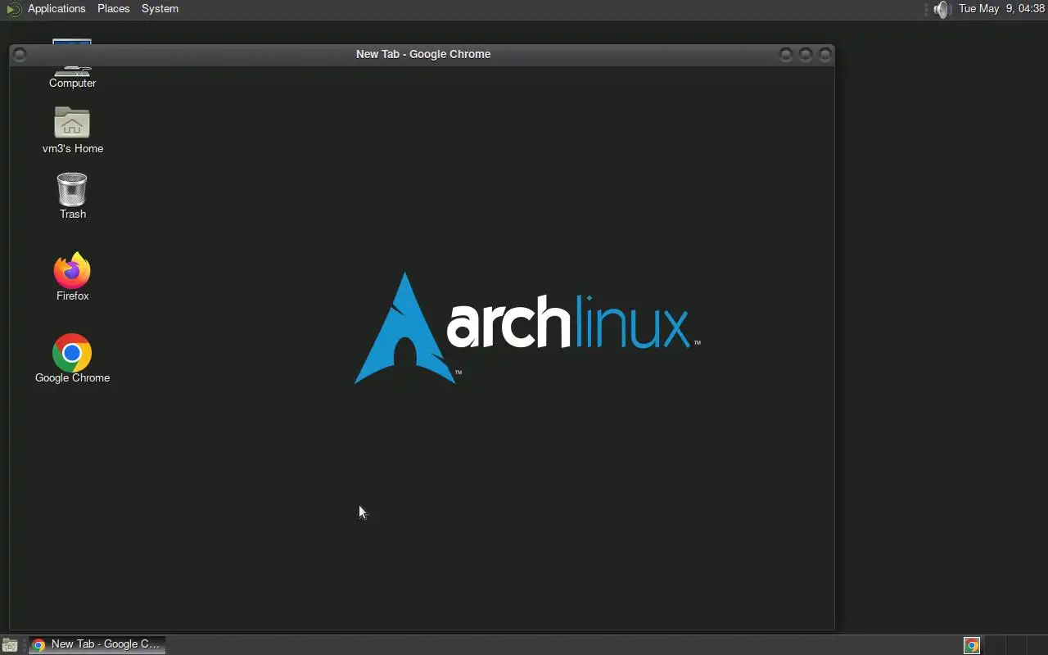Open vm3's Home folder icon
This screenshot has width=1048, height=655.
pos(72,130)
